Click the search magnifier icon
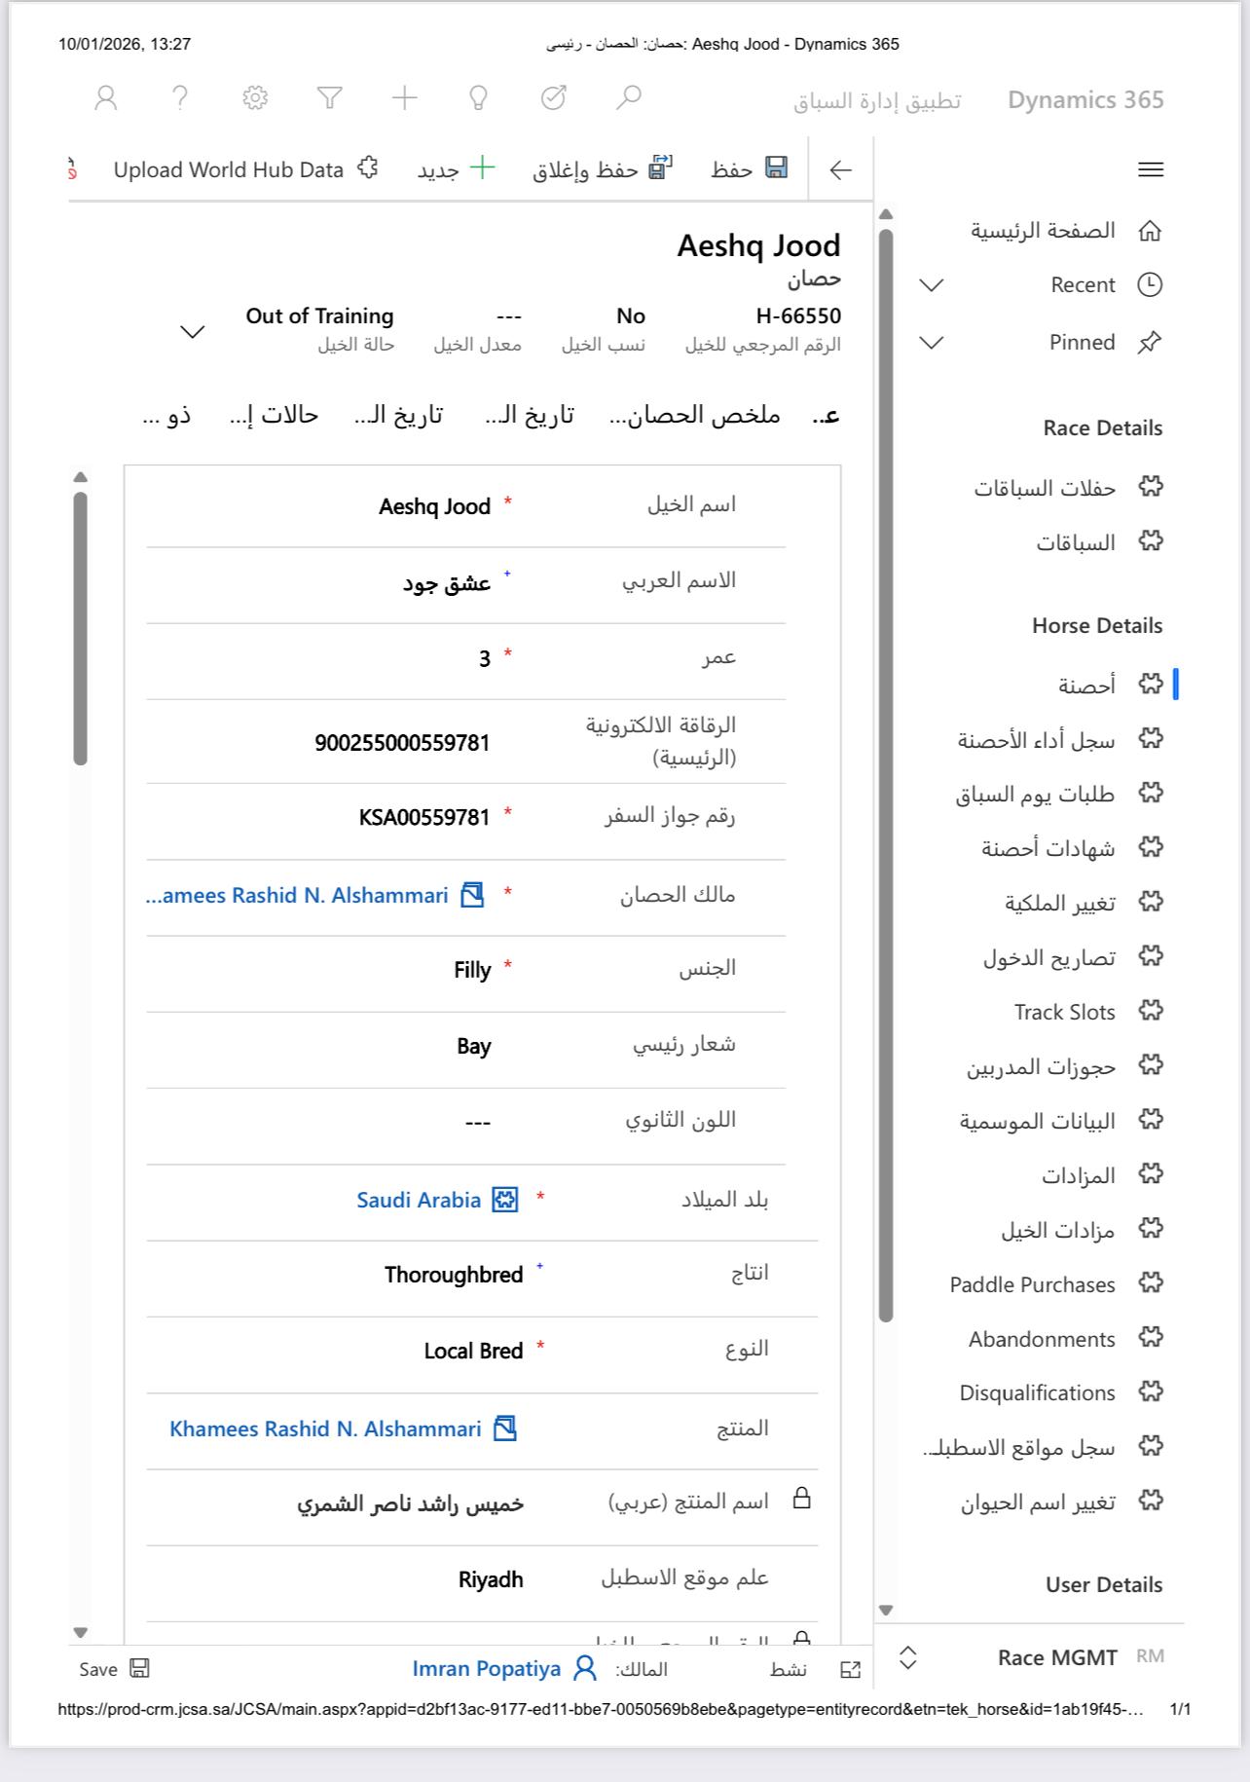 click(x=629, y=97)
